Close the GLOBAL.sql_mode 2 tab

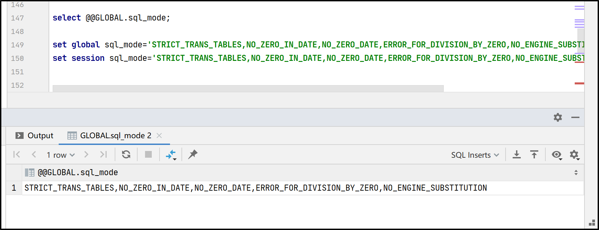coord(160,136)
